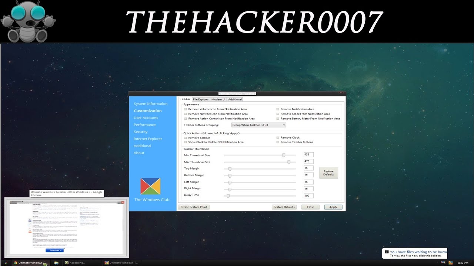This screenshot has height=266, width=474.
Task: Open Internet Explorer section in sidebar
Action: pos(148,139)
